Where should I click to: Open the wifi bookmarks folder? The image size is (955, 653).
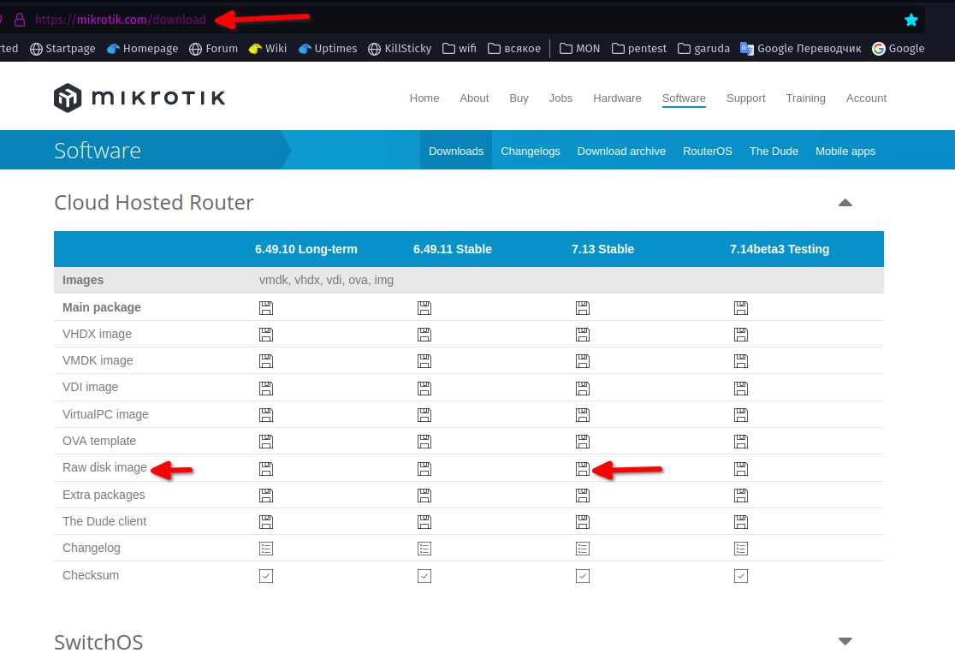tap(459, 48)
